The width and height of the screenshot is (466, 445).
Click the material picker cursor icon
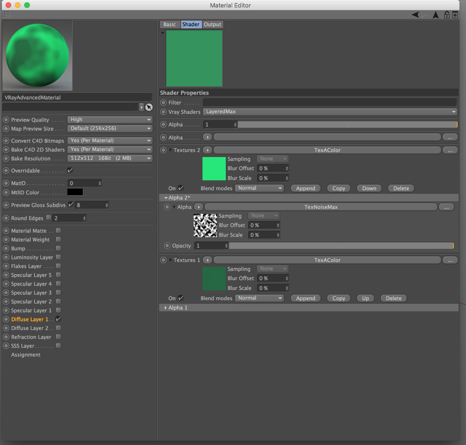149,107
